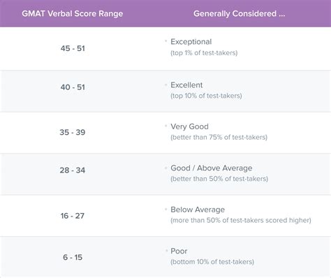The height and width of the screenshot is (278, 331).
Task: Click the Generally Considered column header
Action: [239, 13]
